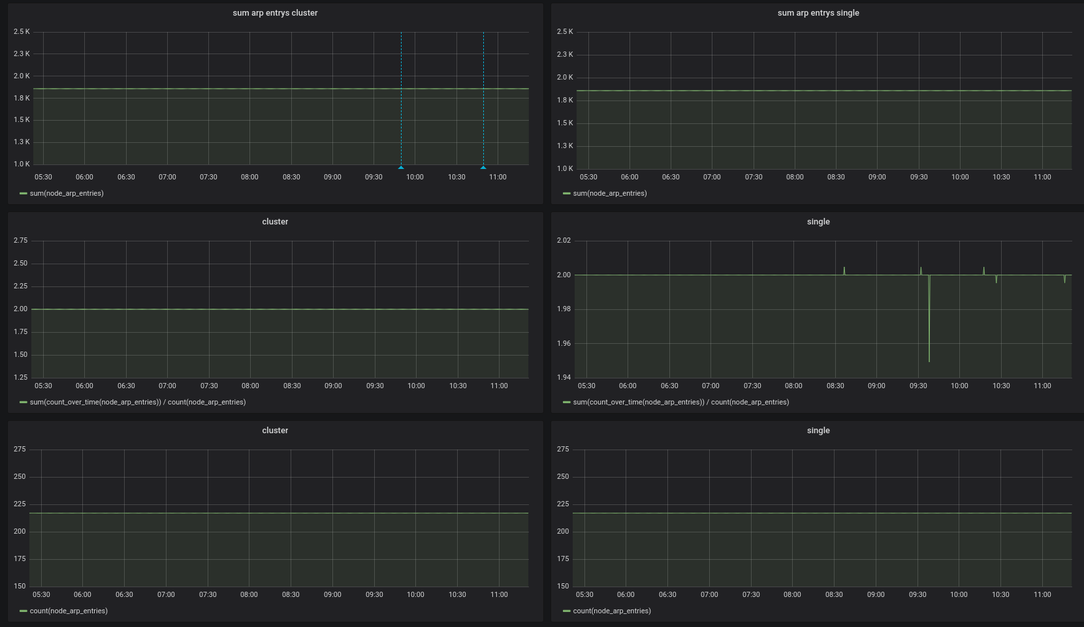Viewport: 1084px width, 627px height.
Task: Toggle the sum(count_over_time) legend label in the cluster panel
Action: (x=138, y=402)
